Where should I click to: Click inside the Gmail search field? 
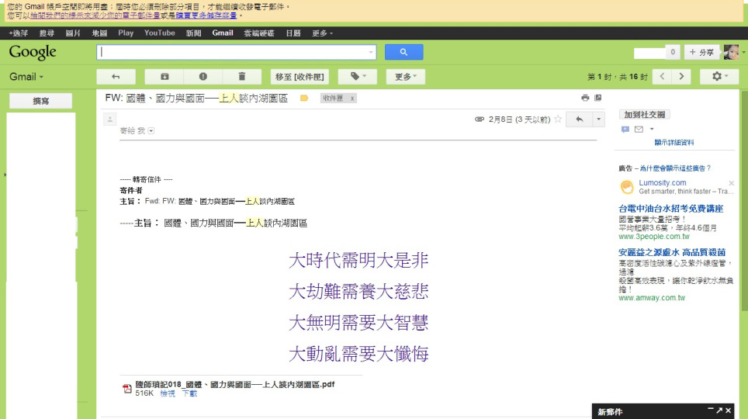[233, 52]
